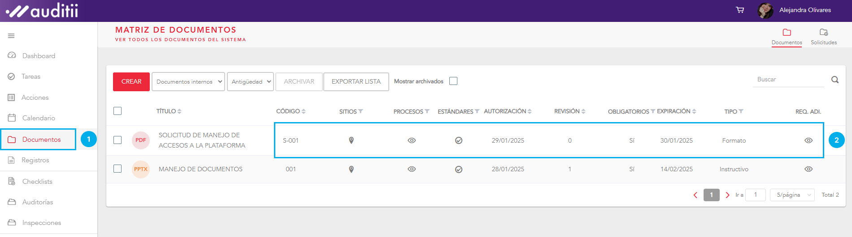View processes eye icon for S-001 row

(x=412, y=140)
